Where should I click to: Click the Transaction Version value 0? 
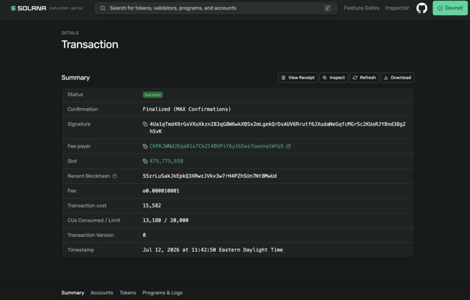(x=144, y=235)
